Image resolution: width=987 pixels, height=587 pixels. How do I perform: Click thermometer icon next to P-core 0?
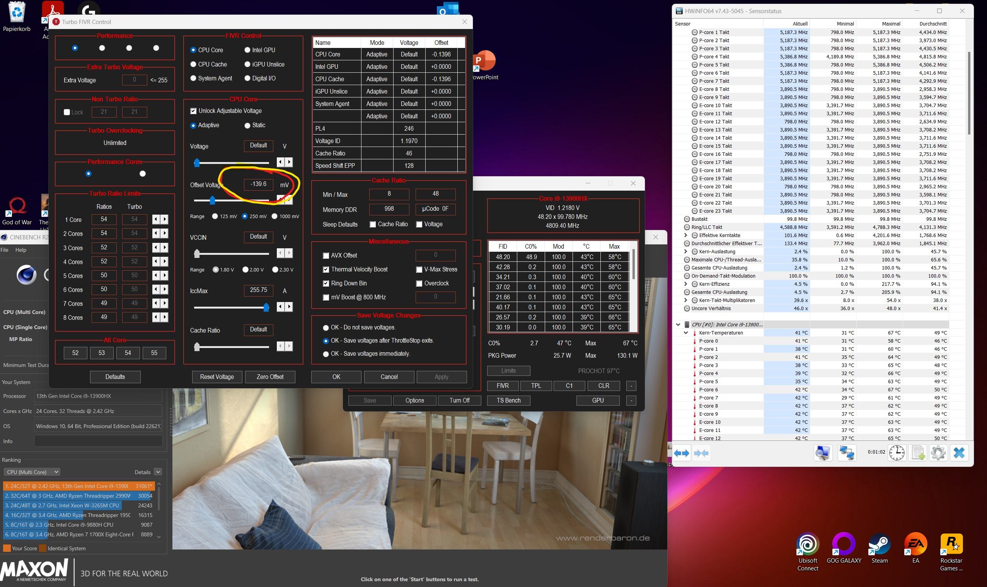click(x=694, y=341)
